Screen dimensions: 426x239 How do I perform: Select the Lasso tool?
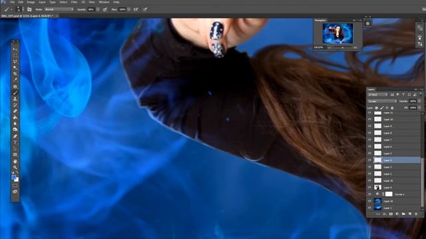coord(15,62)
